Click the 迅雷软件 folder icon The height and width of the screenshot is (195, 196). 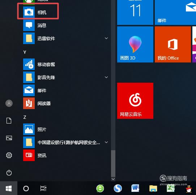pos(29,38)
